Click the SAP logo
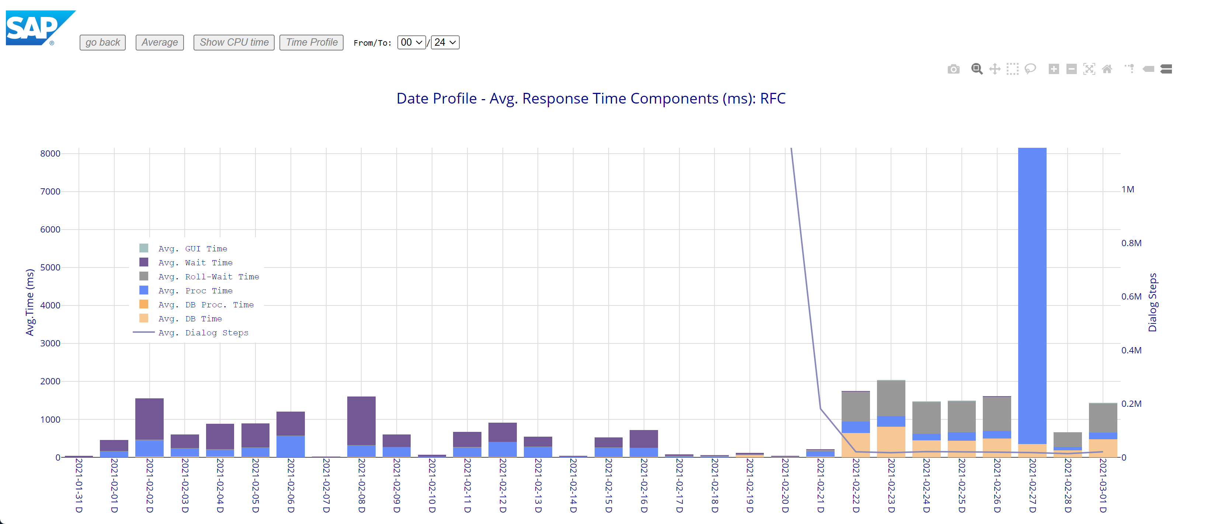Screen dimensions: 1232x524 coord(40,28)
